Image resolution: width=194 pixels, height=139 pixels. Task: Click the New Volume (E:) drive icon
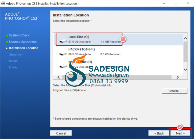pyautogui.click(x=63, y=66)
